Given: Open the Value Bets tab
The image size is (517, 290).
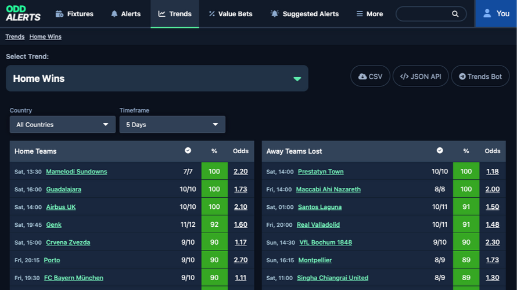Looking at the screenshot, I should pos(231,14).
